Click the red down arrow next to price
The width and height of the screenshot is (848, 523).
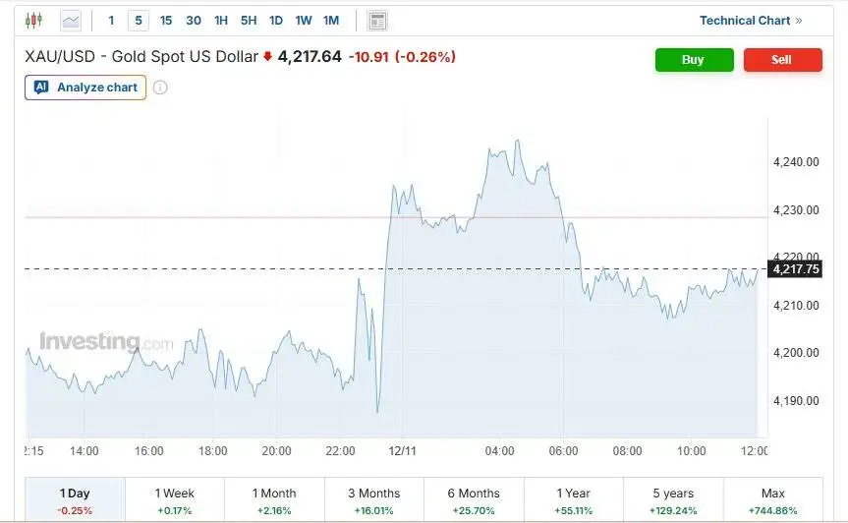pos(267,57)
